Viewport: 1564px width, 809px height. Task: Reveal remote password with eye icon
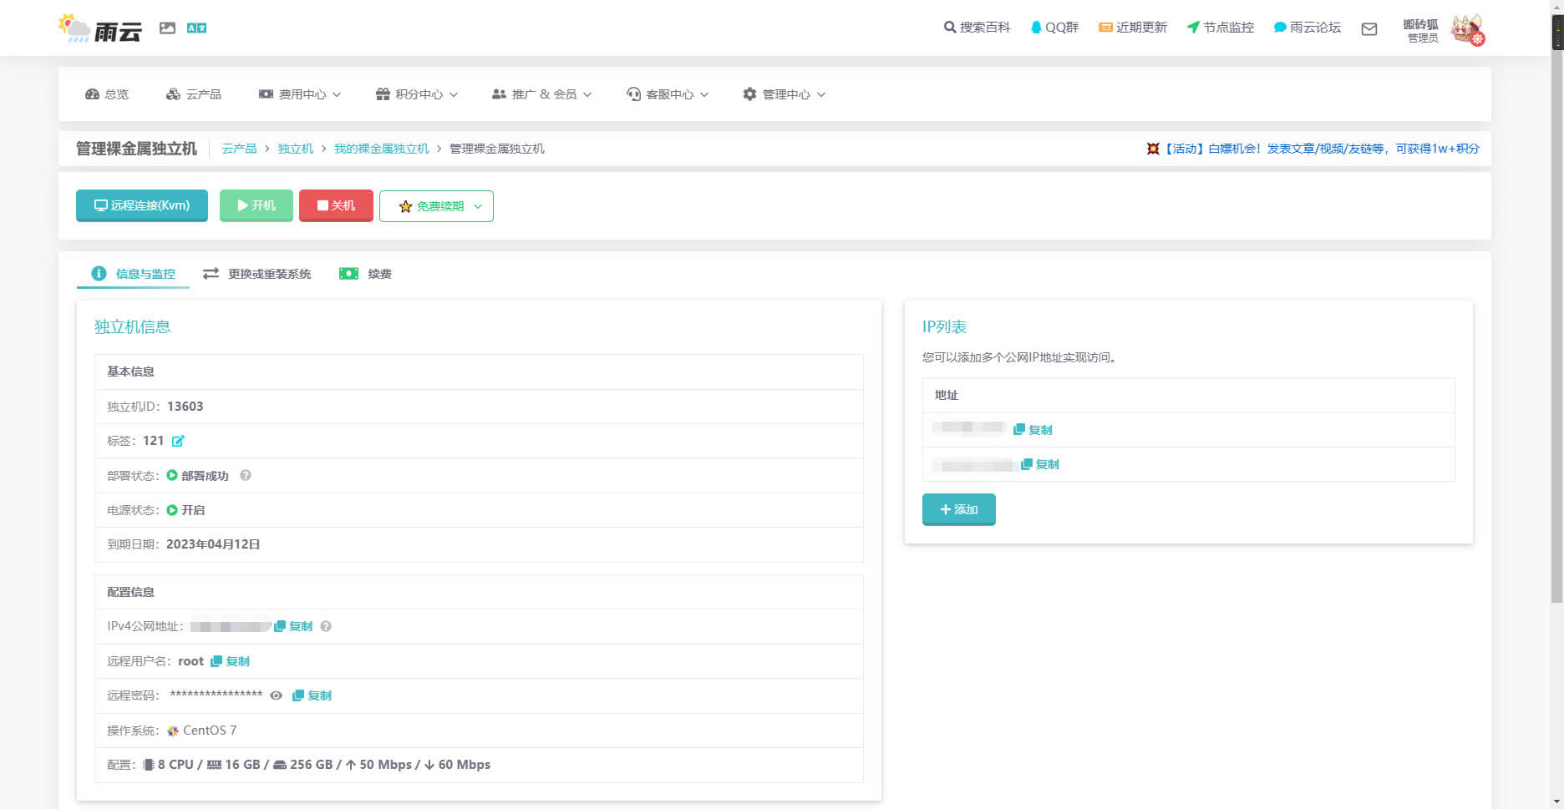(276, 695)
